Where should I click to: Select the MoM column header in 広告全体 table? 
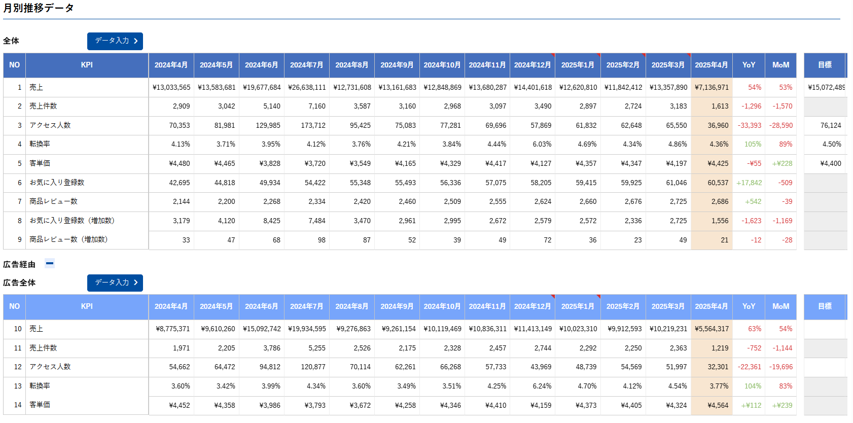click(780, 307)
